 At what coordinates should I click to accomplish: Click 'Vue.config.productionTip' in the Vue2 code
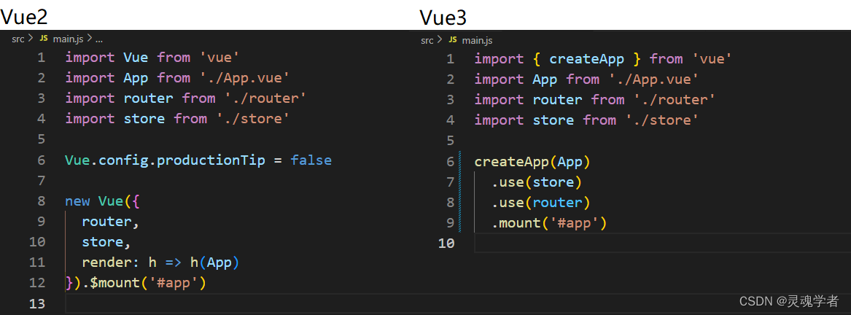coord(165,160)
